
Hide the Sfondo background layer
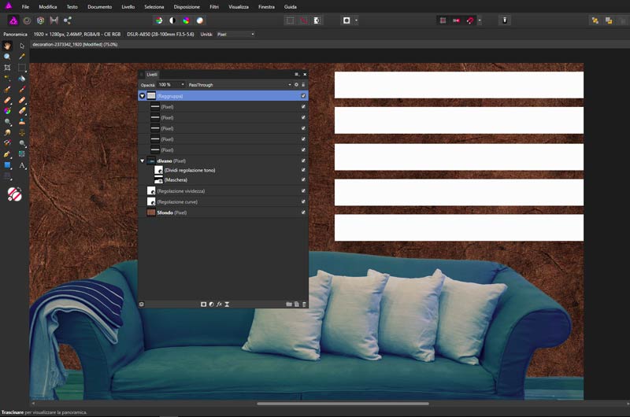tap(303, 212)
